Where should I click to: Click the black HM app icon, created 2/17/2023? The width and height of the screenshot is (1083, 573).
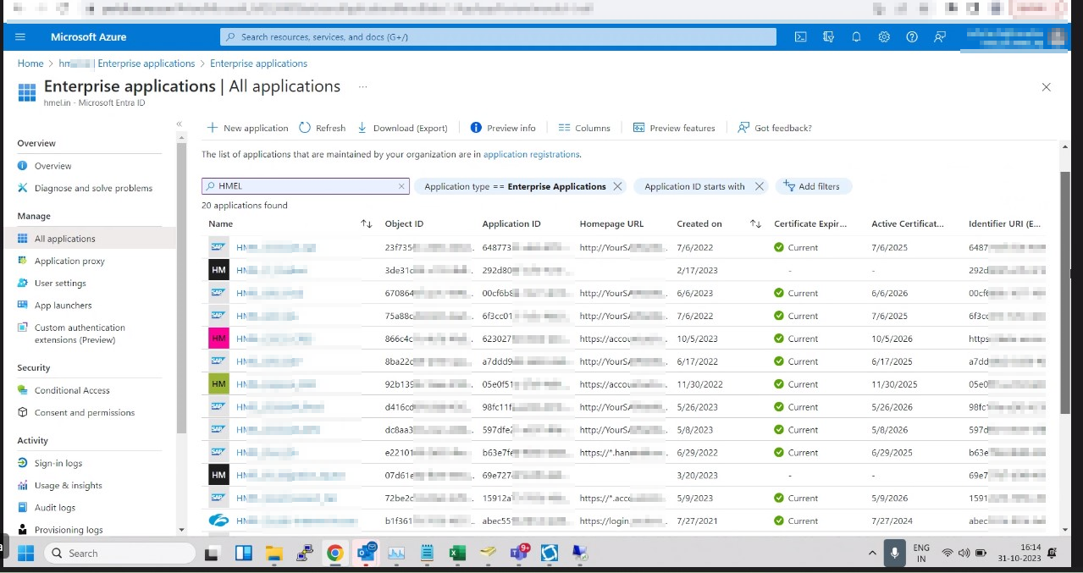[218, 270]
